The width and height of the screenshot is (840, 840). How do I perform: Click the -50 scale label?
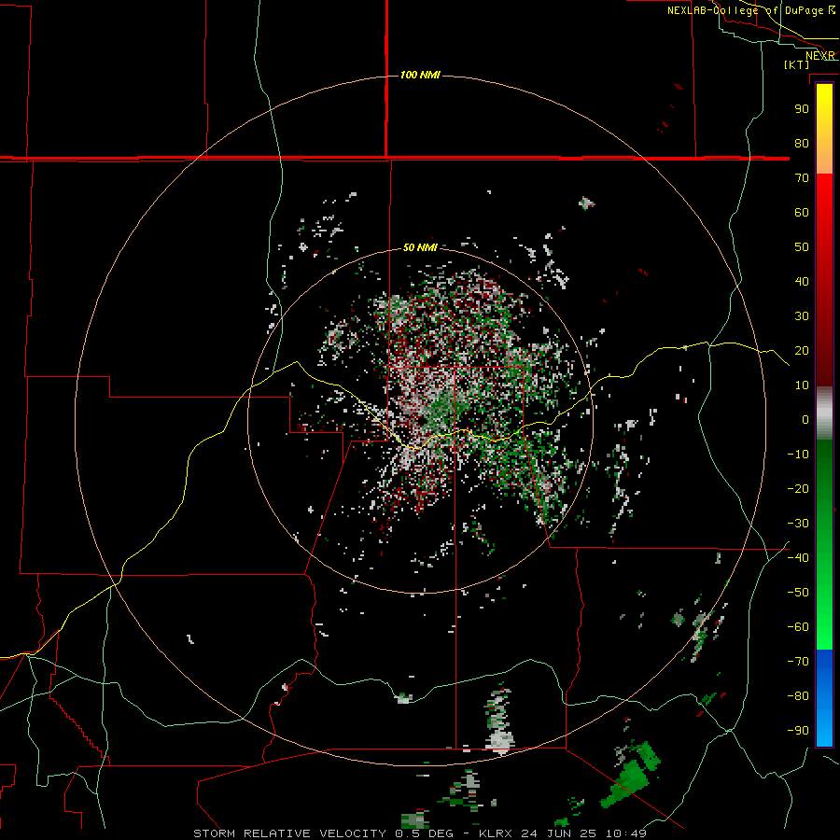798,592
